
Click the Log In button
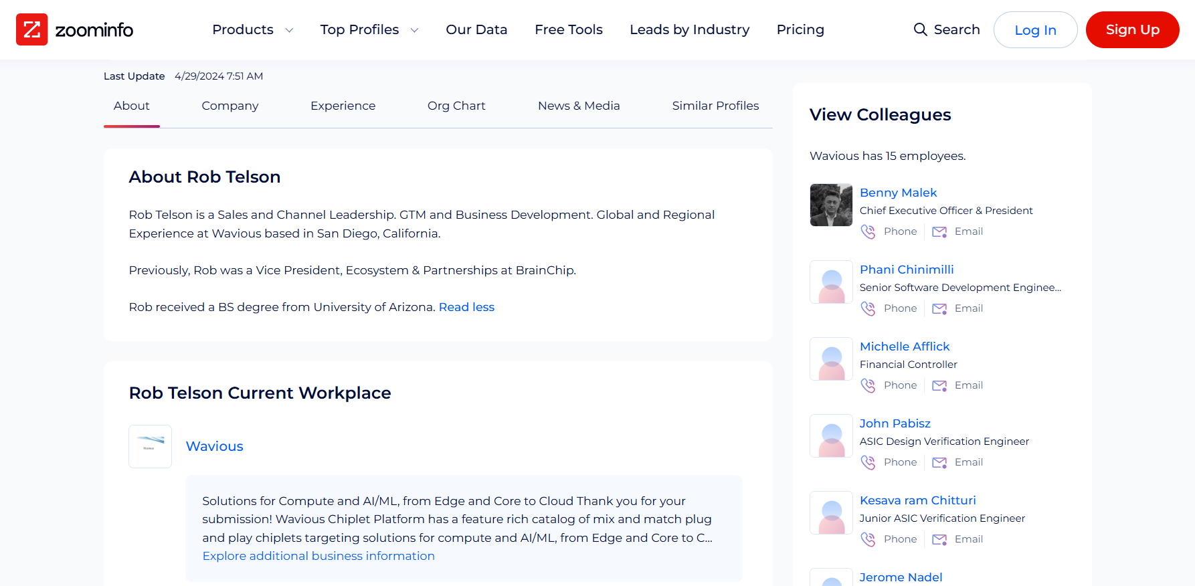pyautogui.click(x=1035, y=30)
